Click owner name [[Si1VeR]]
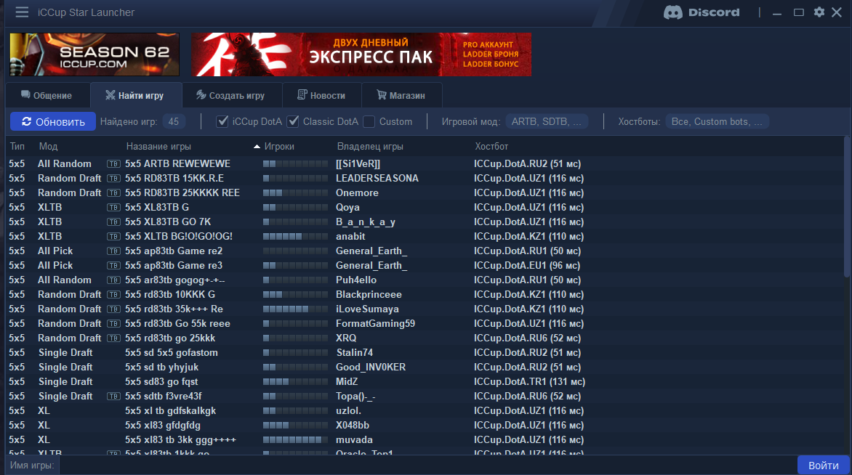The image size is (852, 475). tap(358, 164)
